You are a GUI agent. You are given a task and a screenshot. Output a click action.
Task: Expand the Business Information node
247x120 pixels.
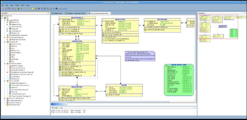tap(5, 98)
